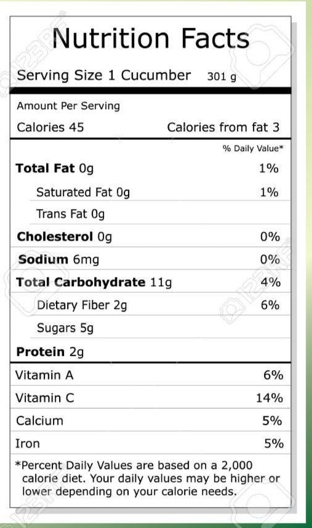Click the Sodium 6mg row

click(150, 259)
